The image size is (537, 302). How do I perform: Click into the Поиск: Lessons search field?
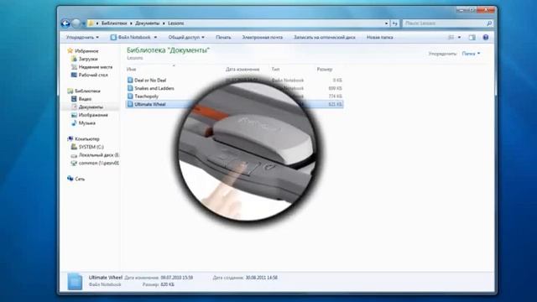[444, 23]
